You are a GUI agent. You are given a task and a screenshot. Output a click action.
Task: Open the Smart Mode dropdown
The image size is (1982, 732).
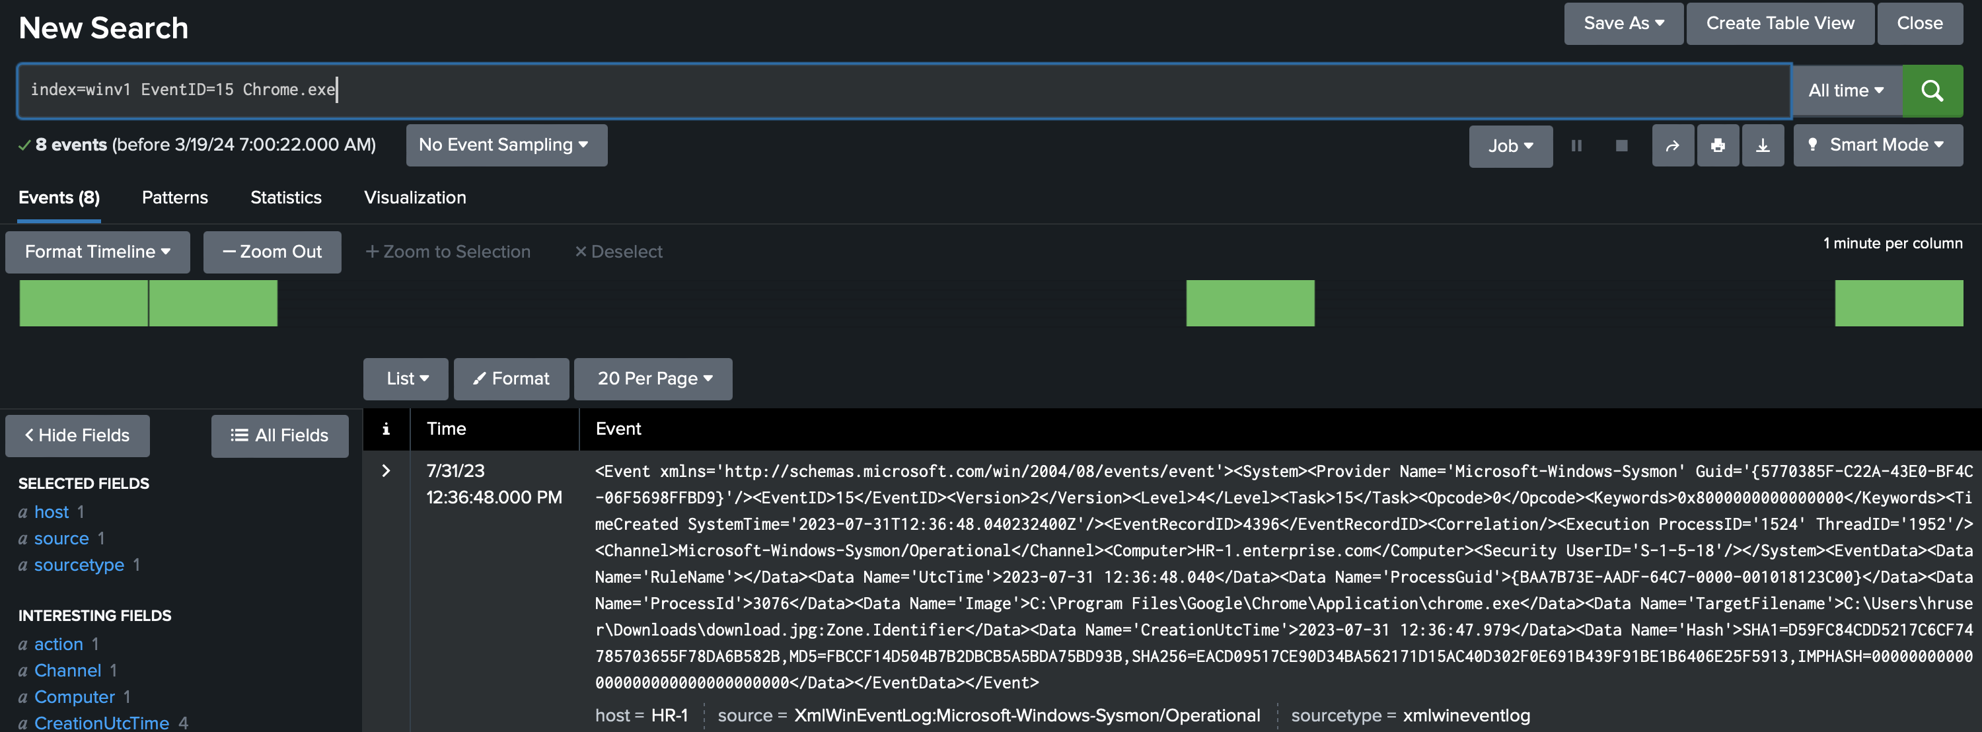[x=1878, y=145]
